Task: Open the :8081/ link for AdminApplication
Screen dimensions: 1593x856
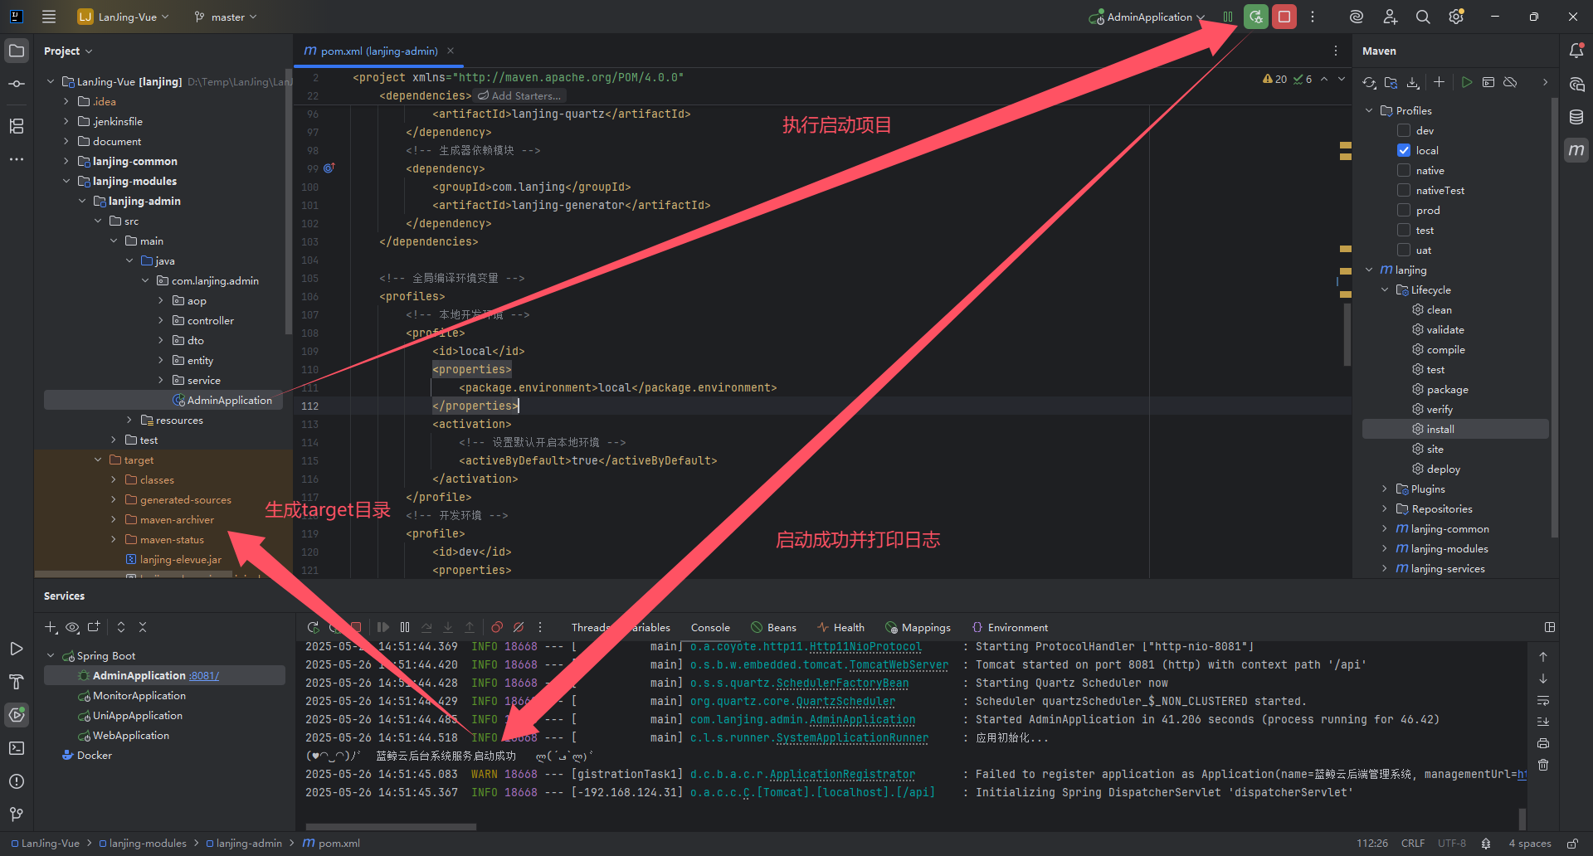Action: pyautogui.click(x=204, y=676)
